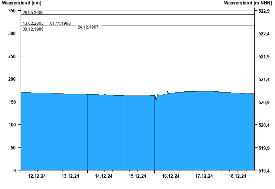
Task: Select the 15.12.24 x-axis date
Action: tap(137, 176)
